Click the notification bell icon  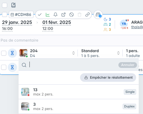point(55,15)
